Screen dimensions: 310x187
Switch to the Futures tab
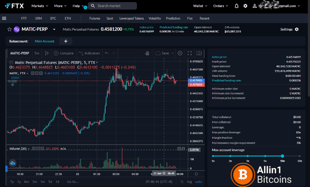pyautogui.click(x=95, y=18)
